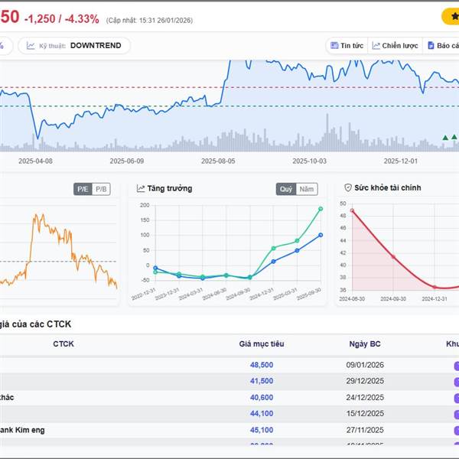Select Quý quarterly growth view
Image resolution: width=459 pixels, height=459 pixels.
[x=285, y=189]
